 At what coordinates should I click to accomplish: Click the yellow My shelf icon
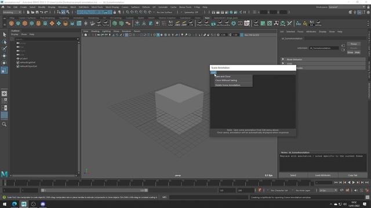pos(305,23)
